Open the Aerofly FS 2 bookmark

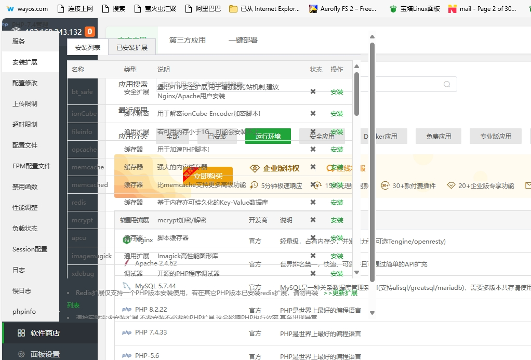[x=343, y=9]
